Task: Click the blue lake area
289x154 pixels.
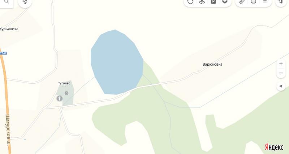Action: (x=117, y=62)
